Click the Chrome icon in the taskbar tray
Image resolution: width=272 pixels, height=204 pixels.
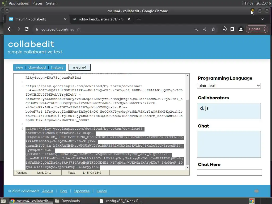(252, 201)
